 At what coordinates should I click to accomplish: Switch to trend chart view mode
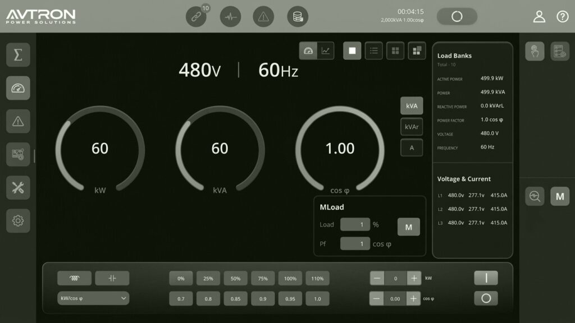pyautogui.click(x=326, y=50)
